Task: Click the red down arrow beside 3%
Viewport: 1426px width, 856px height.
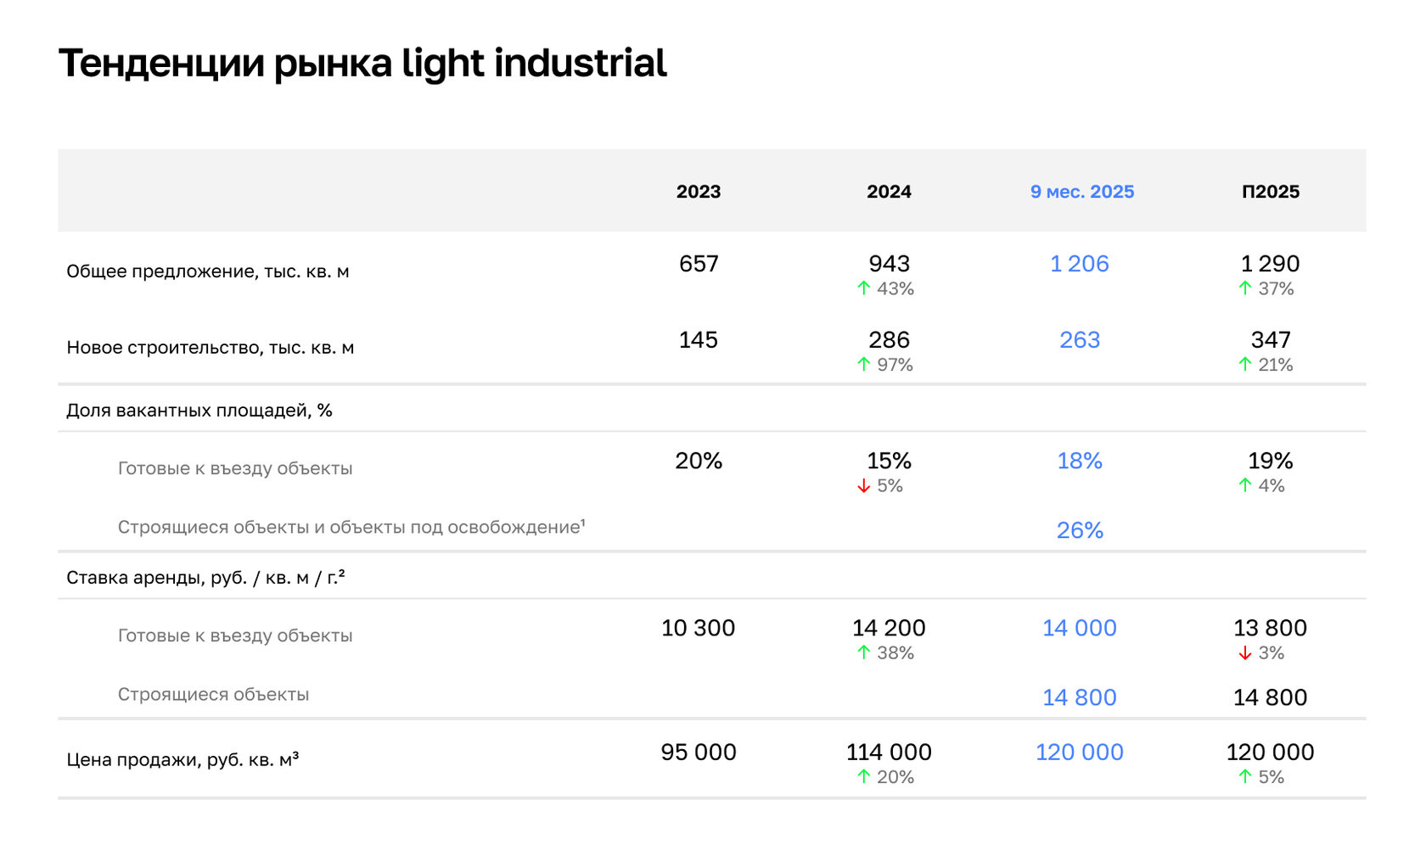Action: (x=1245, y=653)
